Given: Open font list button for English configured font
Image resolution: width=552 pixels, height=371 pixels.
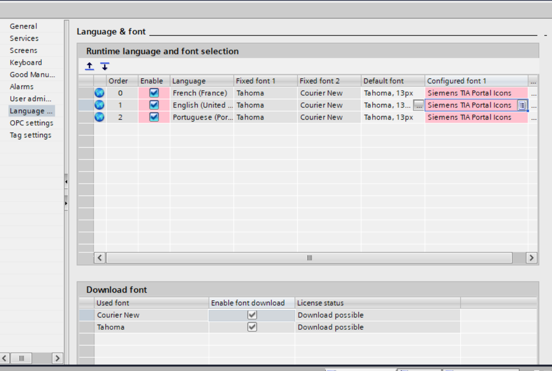Looking at the screenshot, I should (x=522, y=105).
